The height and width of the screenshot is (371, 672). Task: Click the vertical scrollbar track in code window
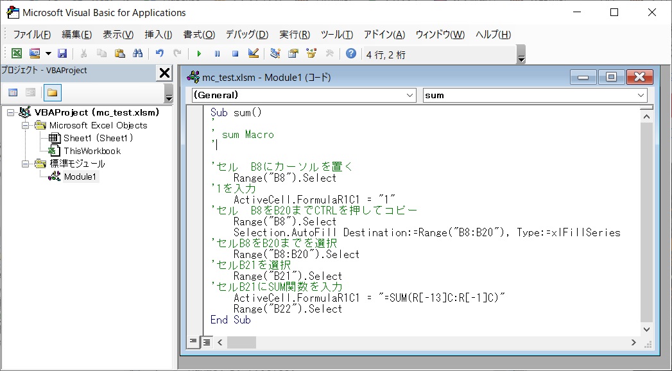647,223
